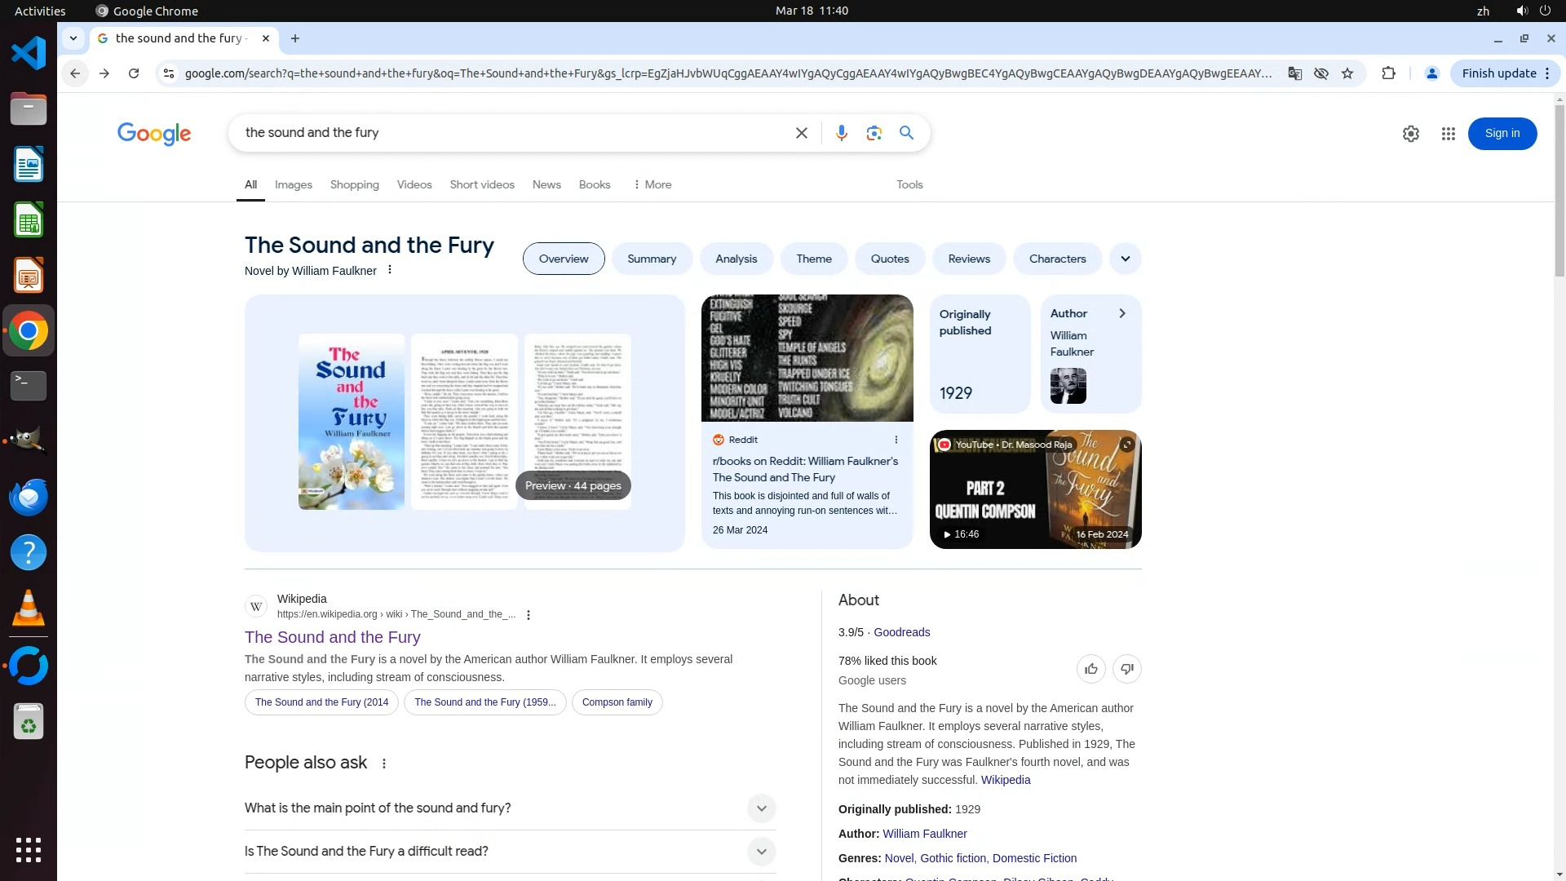Open Google apps grid icon
The image size is (1566, 881).
tap(1448, 134)
